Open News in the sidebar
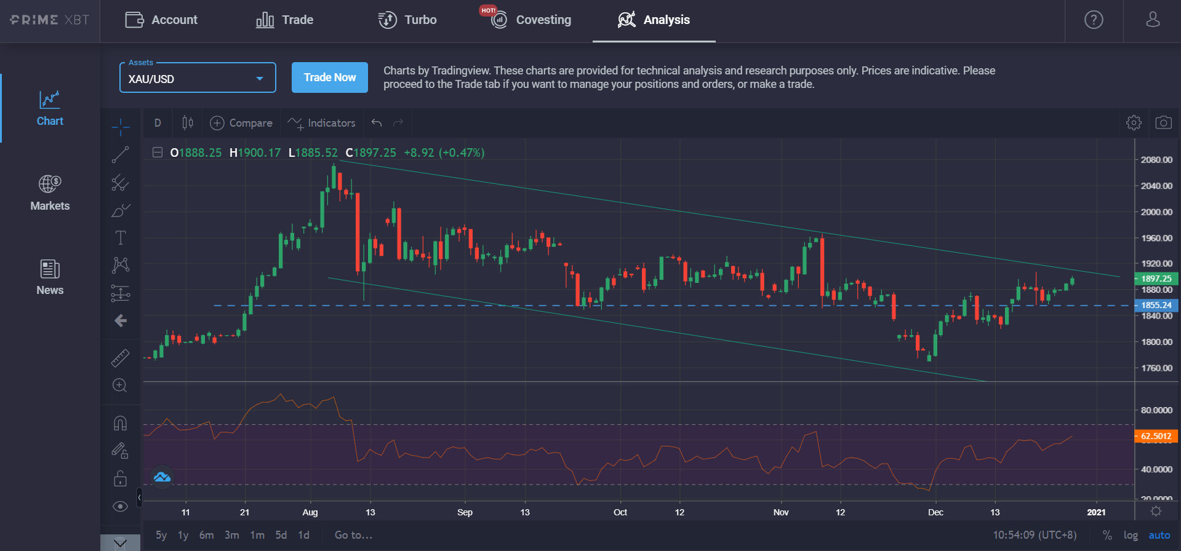The image size is (1181, 551). pos(50,277)
